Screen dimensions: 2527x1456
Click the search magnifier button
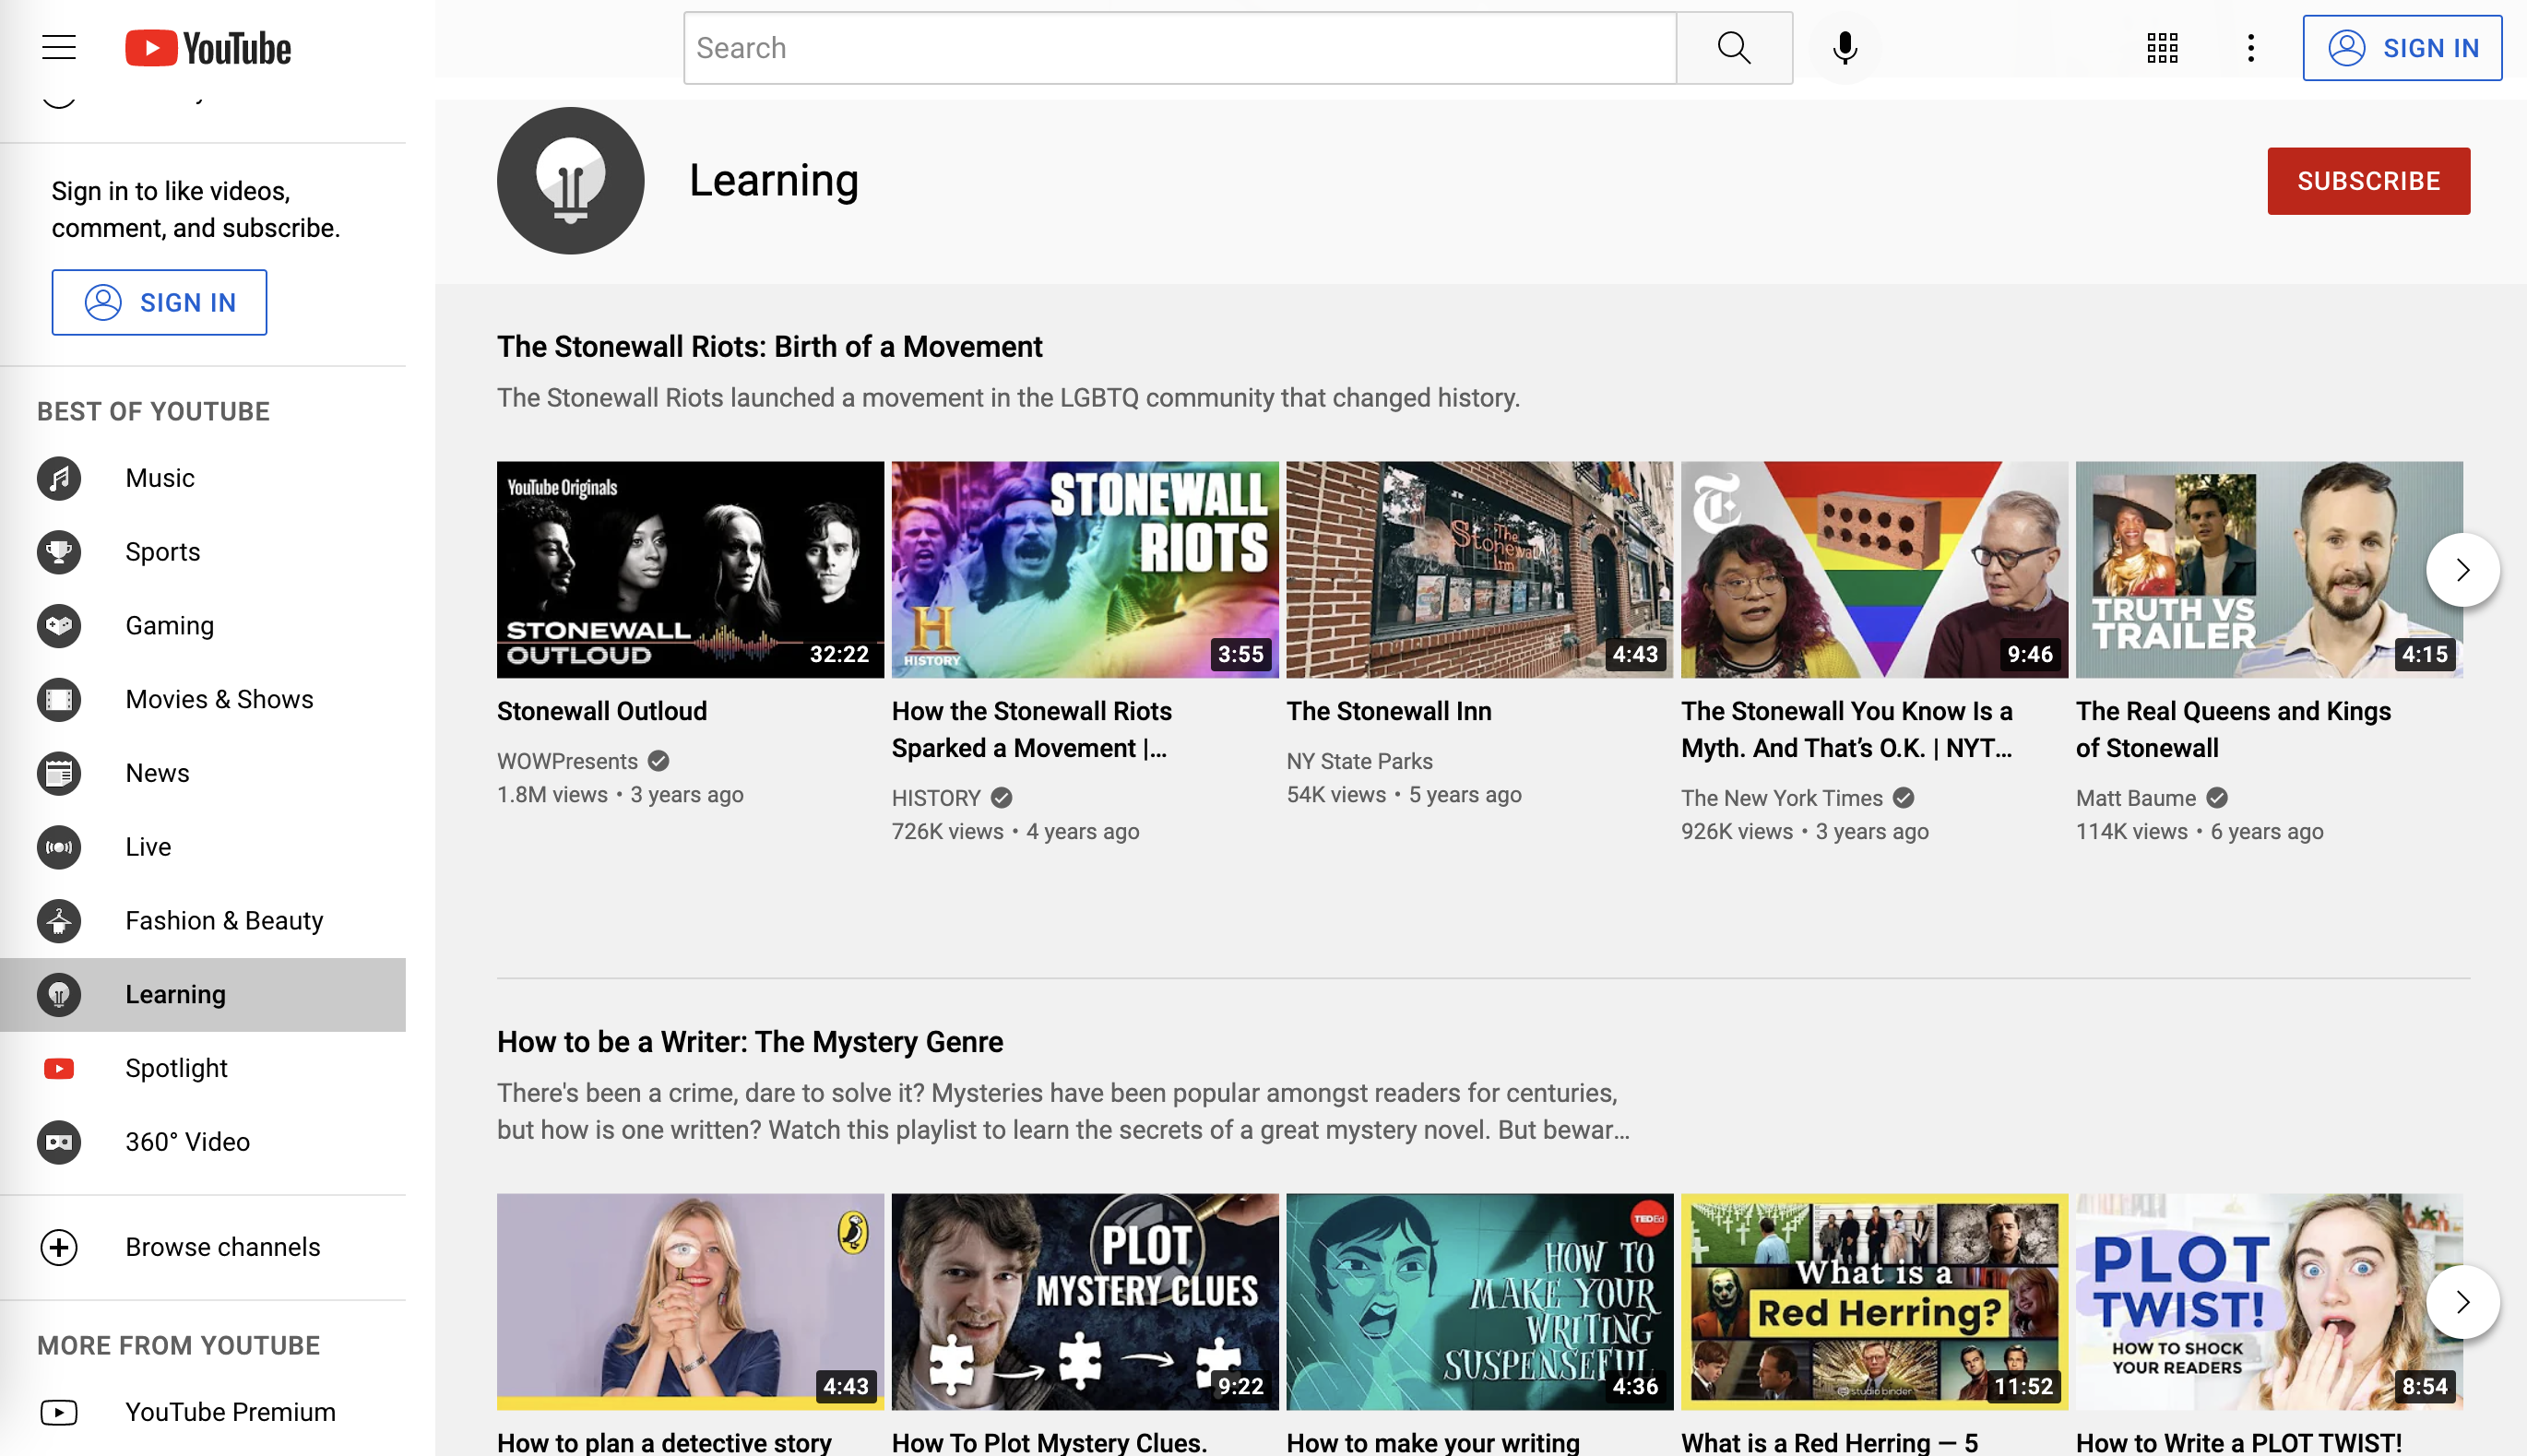pyautogui.click(x=1733, y=48)
